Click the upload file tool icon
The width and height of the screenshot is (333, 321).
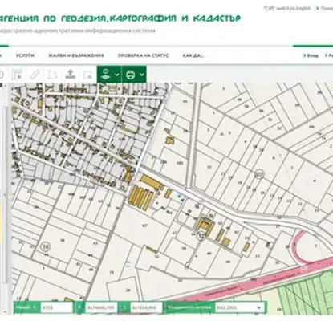(x=70, y=74)
